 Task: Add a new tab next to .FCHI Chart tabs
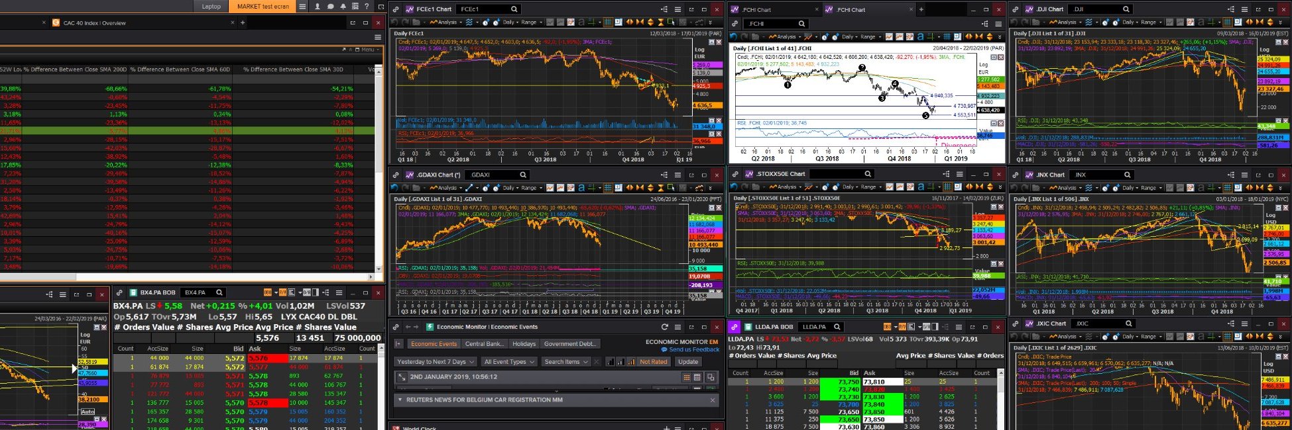point(921,9)
